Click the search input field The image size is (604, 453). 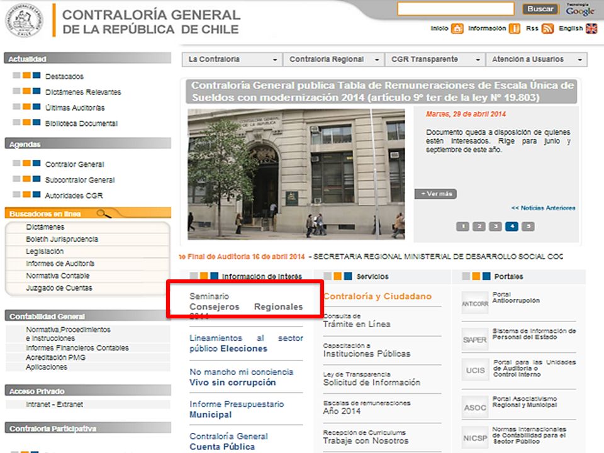click(456, 8)
